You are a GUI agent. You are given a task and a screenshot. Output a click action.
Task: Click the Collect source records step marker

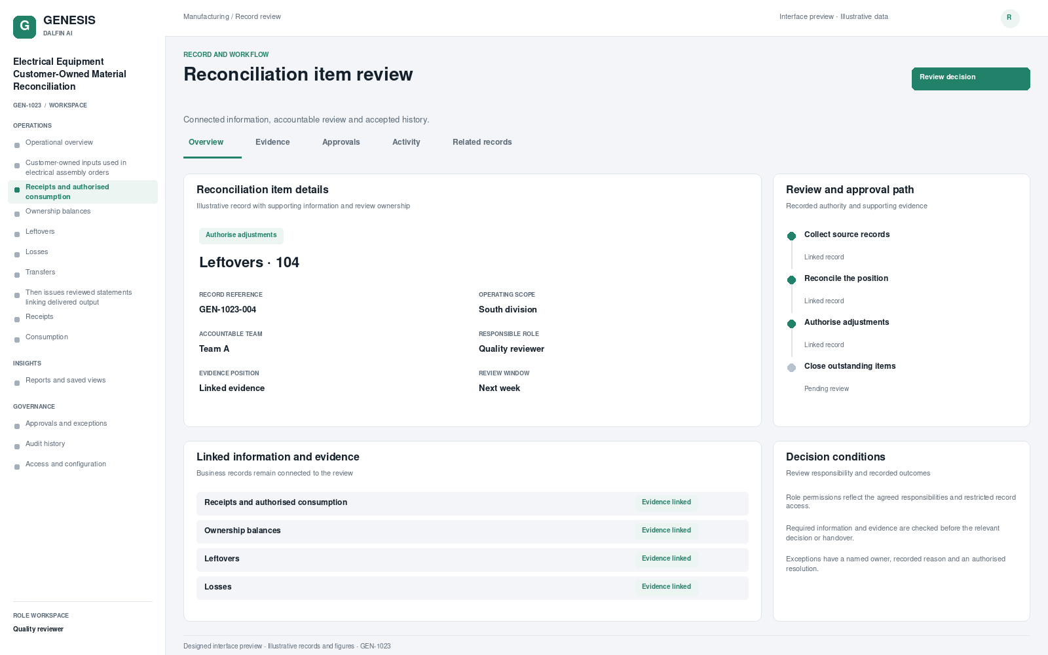pyautogui.click(x=791, y=236)
